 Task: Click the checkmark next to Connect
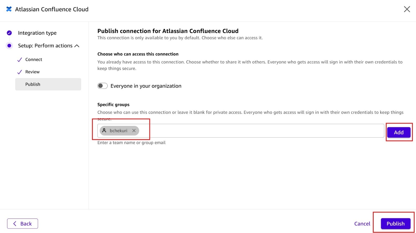20,60
